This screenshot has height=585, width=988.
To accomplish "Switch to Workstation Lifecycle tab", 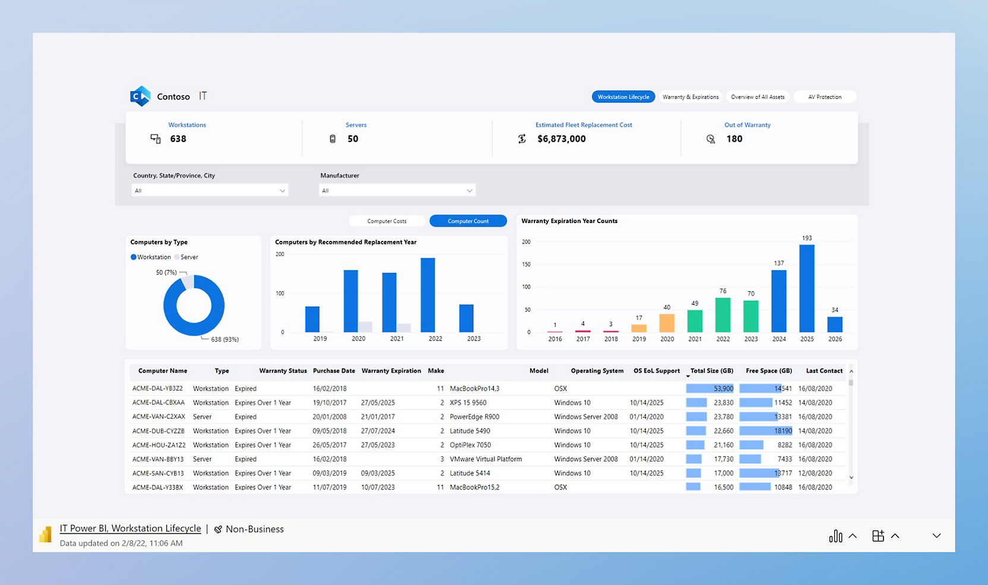I will [x=623, y=97].
